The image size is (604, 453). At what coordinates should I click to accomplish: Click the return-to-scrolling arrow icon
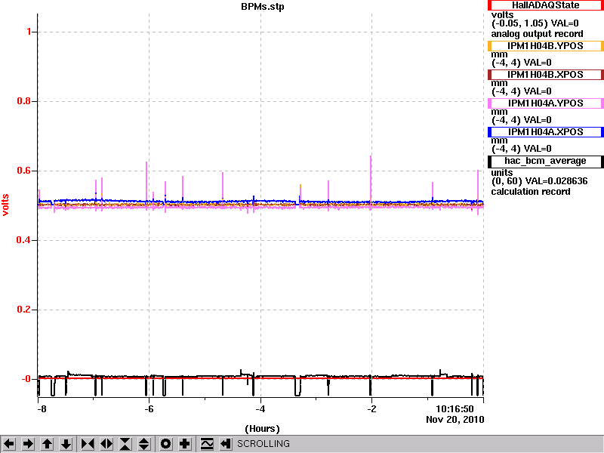tap(226, 444)
